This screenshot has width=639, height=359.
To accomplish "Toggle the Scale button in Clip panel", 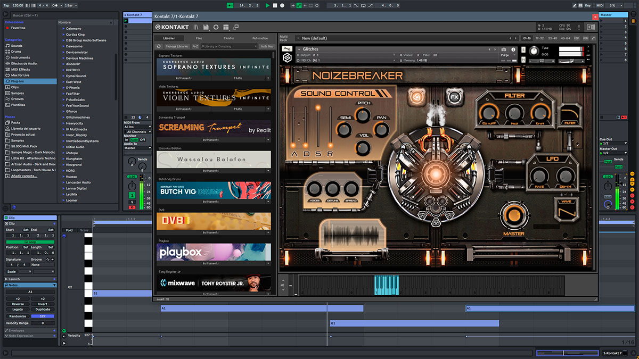I will [12, 271].
